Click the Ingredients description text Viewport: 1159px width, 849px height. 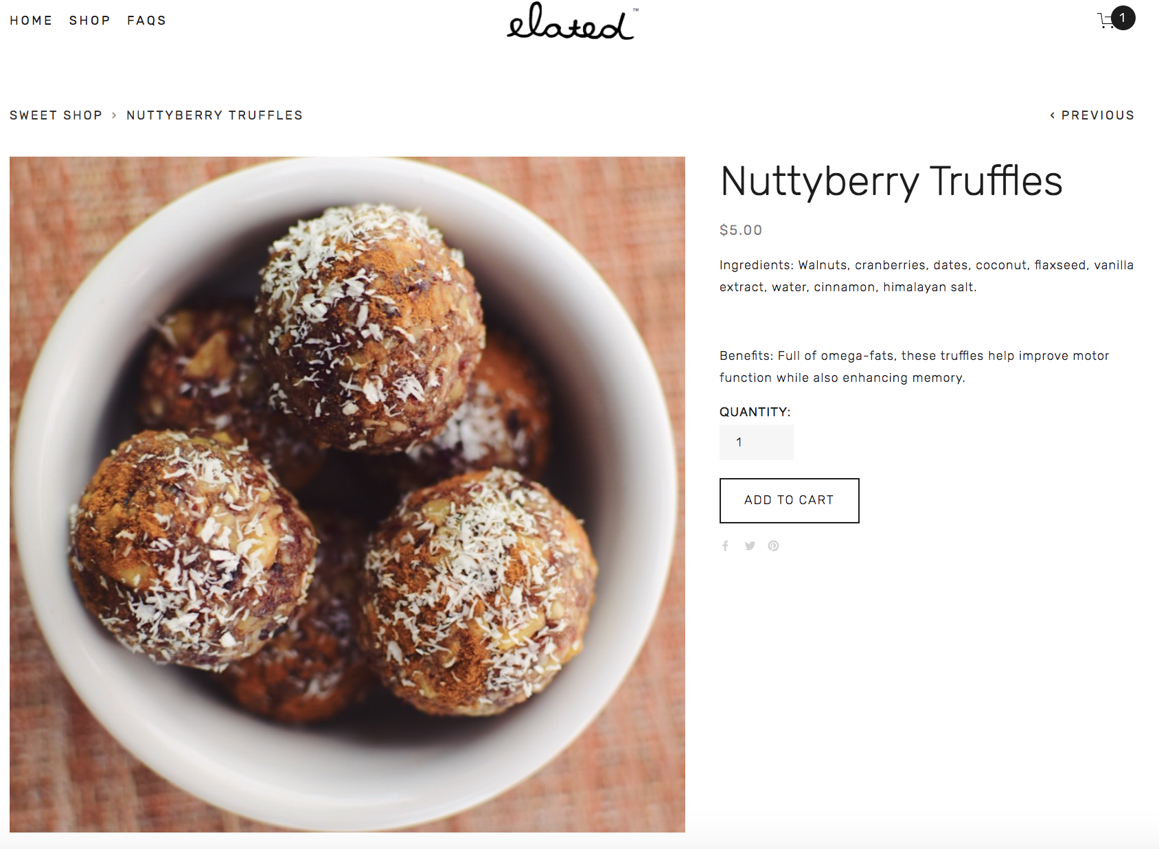click(x=926, y=276)
